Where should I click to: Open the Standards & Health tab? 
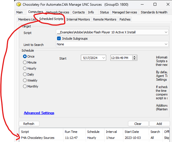[x=154, y=12]
